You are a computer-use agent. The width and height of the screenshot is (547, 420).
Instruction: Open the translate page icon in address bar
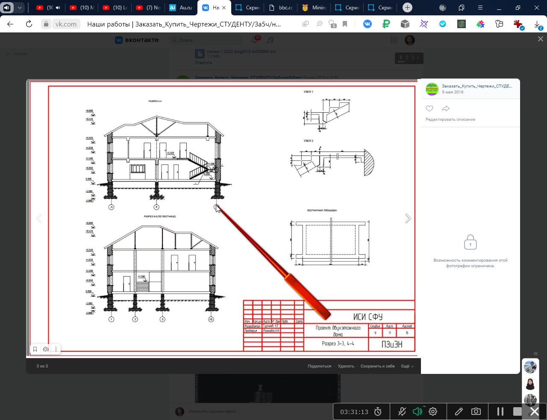[306, 24]
